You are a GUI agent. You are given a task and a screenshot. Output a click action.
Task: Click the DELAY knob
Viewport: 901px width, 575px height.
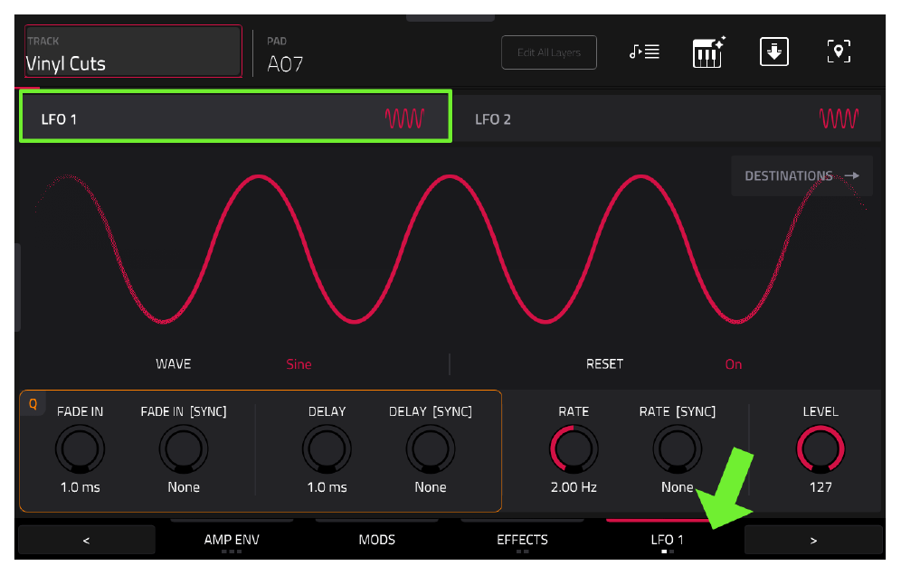[x=327, y=449]
